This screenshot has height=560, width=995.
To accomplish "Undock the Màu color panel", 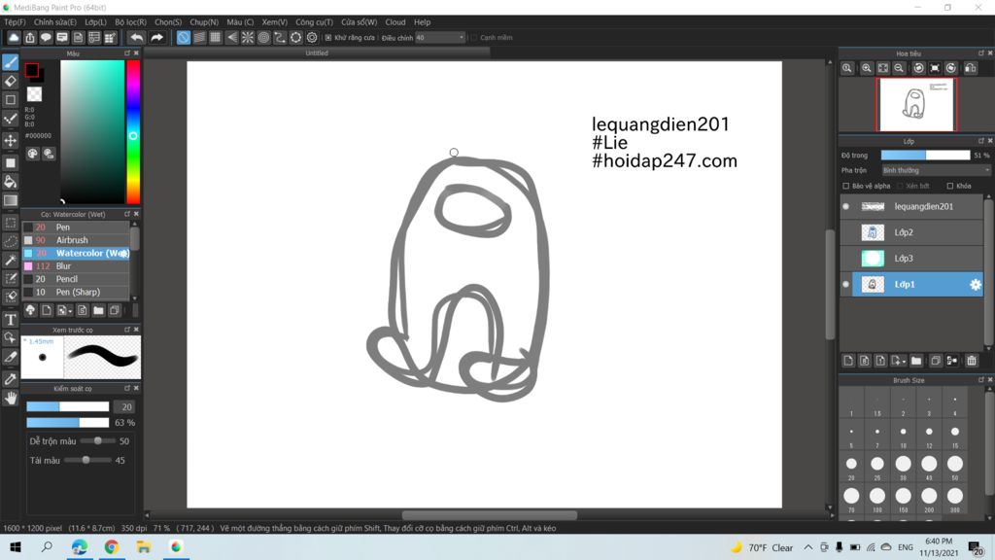I will pyautogui.click(x=127, y=53).
